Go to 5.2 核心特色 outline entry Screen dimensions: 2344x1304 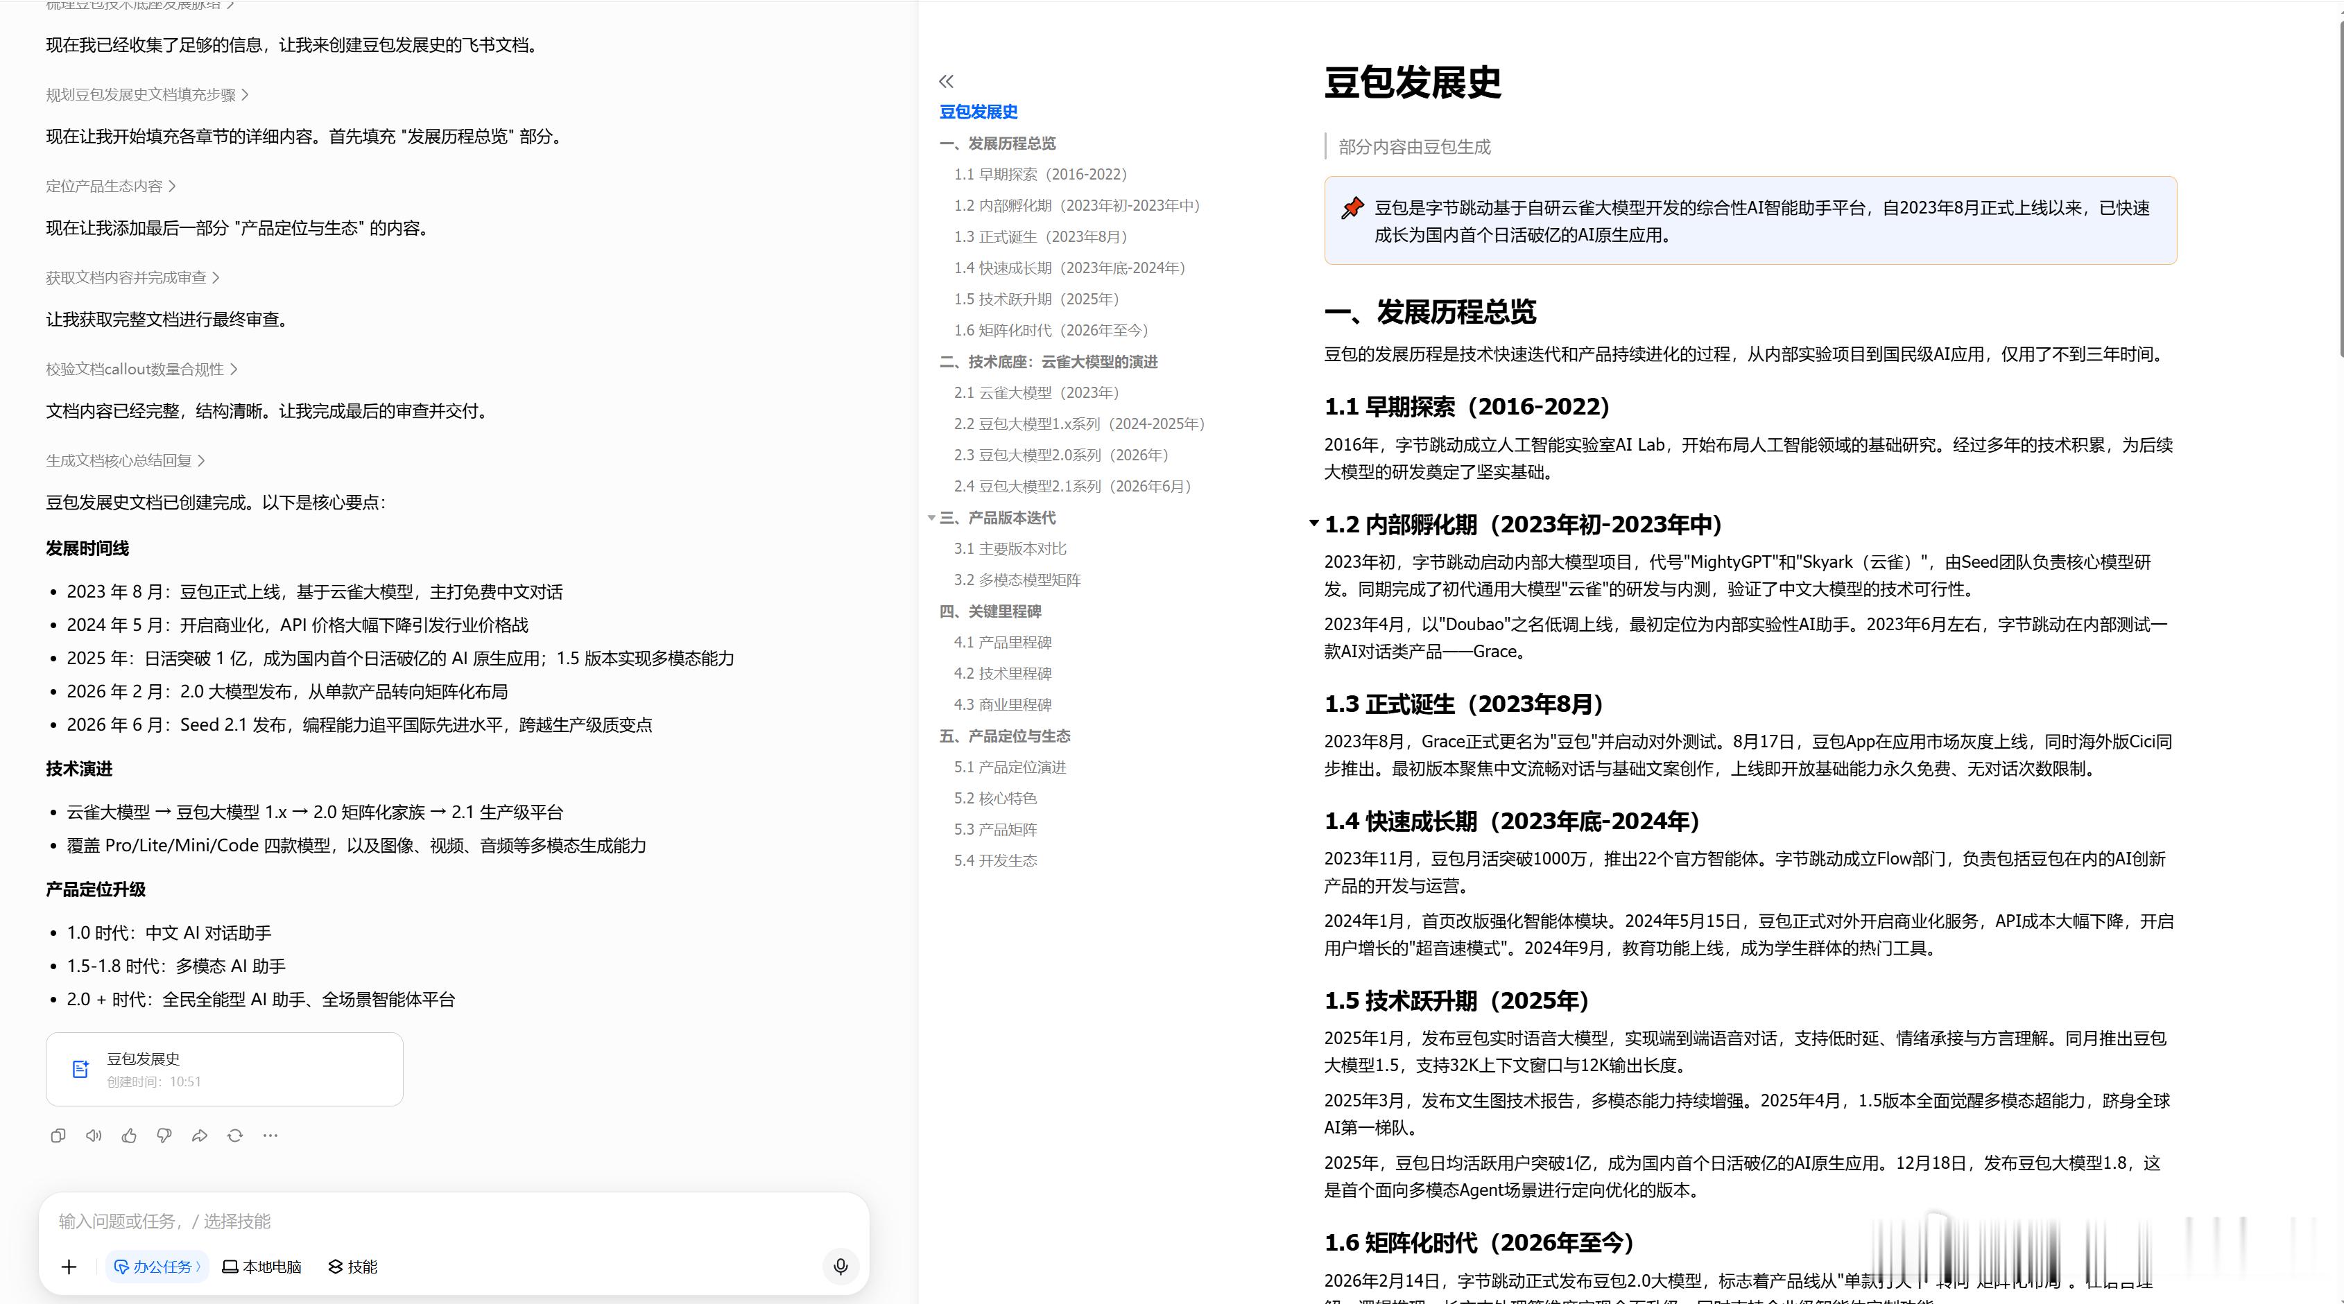pos(995,799)
